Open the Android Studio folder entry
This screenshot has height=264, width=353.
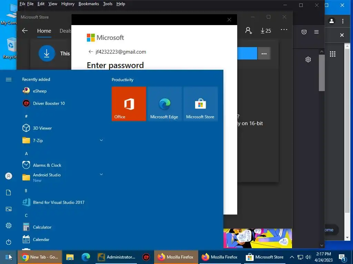(62, 177)
